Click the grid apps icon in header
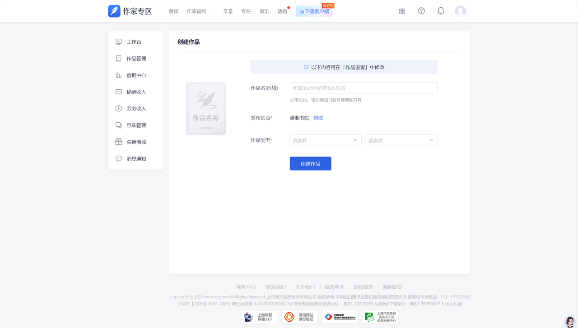 tap(402, 11)
